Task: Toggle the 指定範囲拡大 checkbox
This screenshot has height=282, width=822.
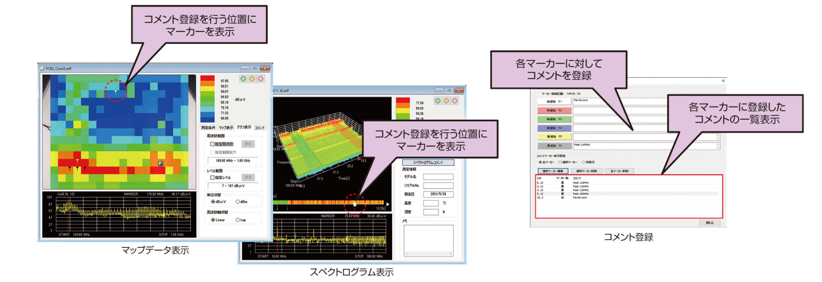Action: tap(212, 152)
